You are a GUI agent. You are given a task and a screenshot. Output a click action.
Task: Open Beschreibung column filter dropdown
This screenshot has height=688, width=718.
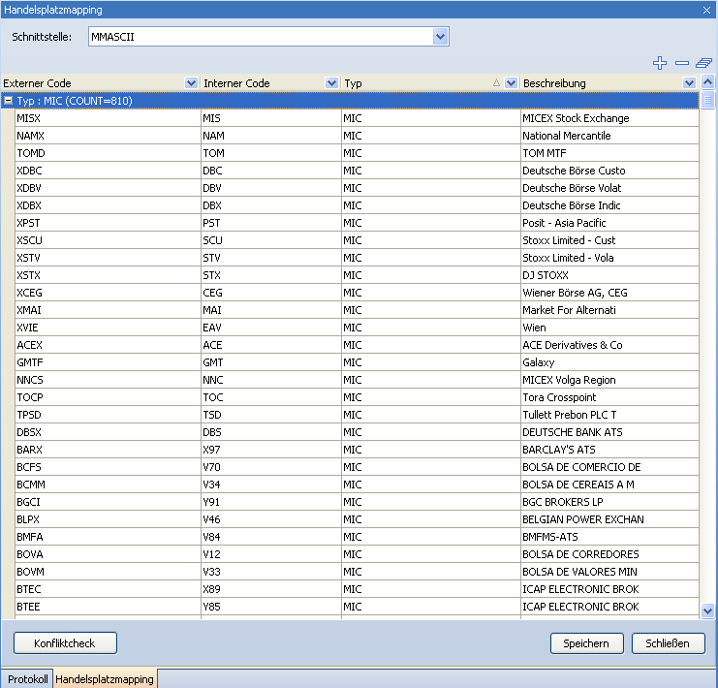(x=690, y=83)
